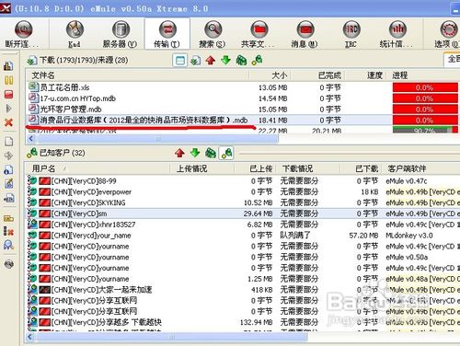Select the file 17-u.com.cn HYTop.mdb
This screenshot has height=346, width=460.
78,98
